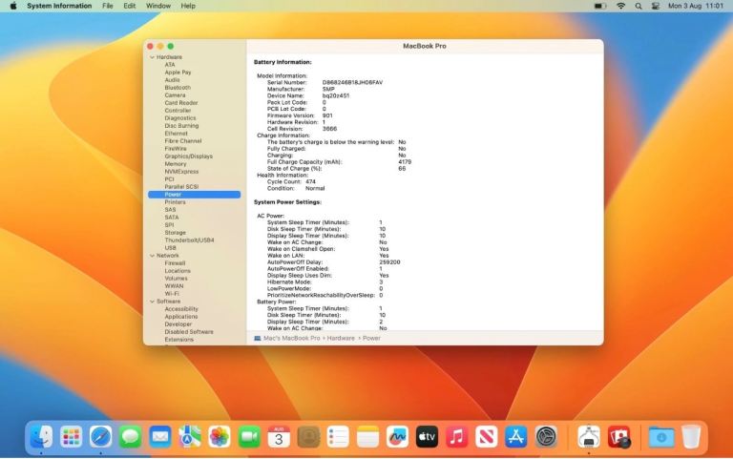
Task: Open the App Store from the Dock
Action: click(516, 437)
